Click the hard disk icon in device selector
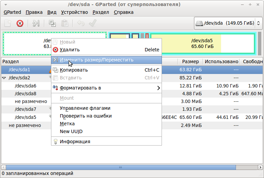264x178 pixels. [x=199, y=23]
